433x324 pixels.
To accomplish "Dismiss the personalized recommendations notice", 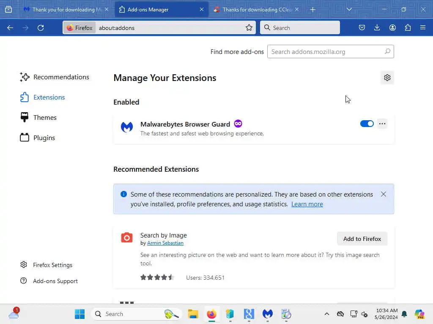I will pos(383,194).
